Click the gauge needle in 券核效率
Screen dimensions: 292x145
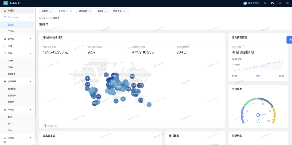coord(261,115)
